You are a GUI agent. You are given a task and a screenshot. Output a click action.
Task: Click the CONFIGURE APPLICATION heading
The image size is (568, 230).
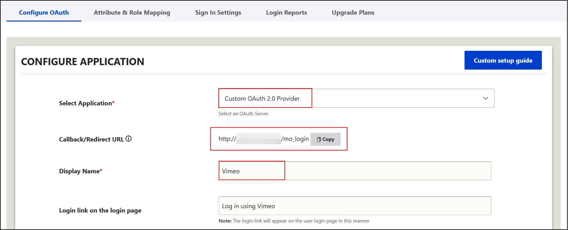[83, 61]
